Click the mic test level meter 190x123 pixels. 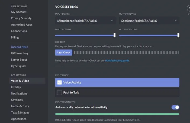126,53
